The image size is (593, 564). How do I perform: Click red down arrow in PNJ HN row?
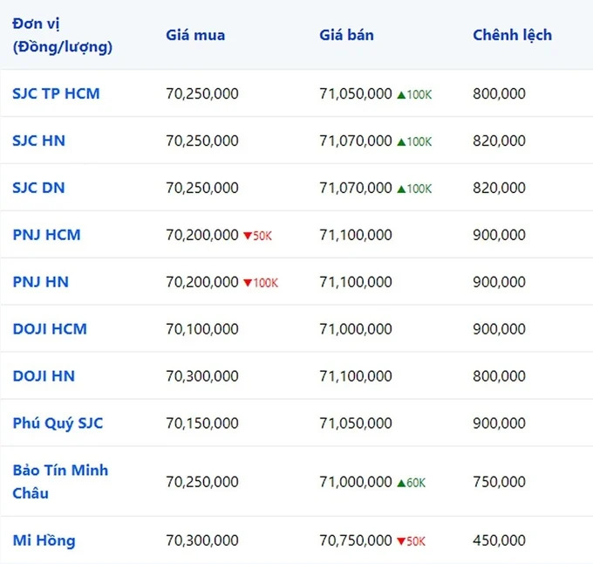[248, 283]
